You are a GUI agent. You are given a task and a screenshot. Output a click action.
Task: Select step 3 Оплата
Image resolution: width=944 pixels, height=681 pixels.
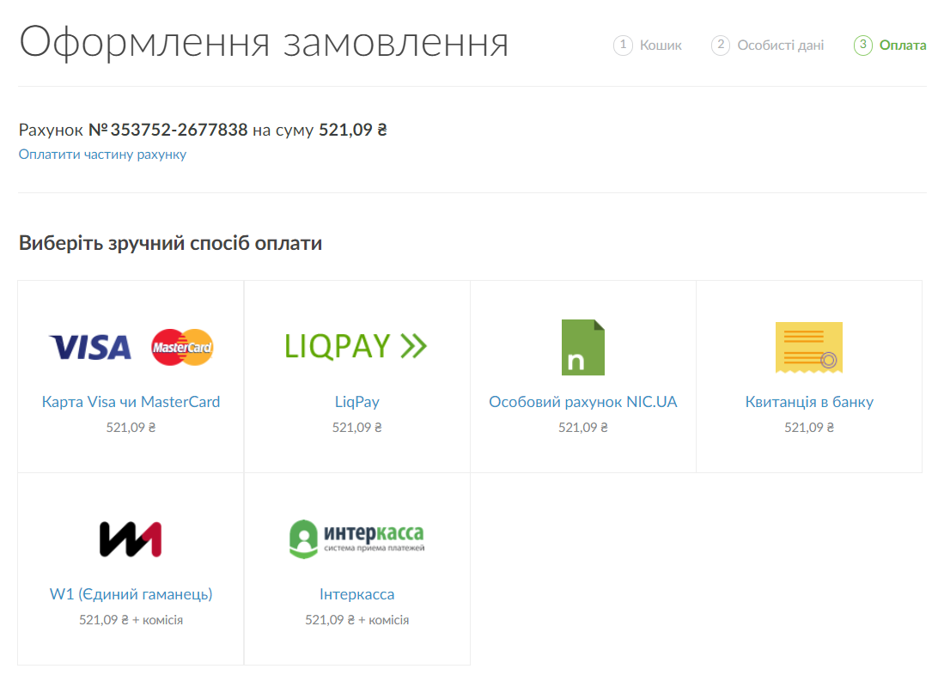pyautogui.click(x=902, y=46)
